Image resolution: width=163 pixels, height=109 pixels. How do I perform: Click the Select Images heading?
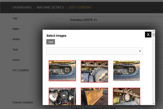[56, 36]
